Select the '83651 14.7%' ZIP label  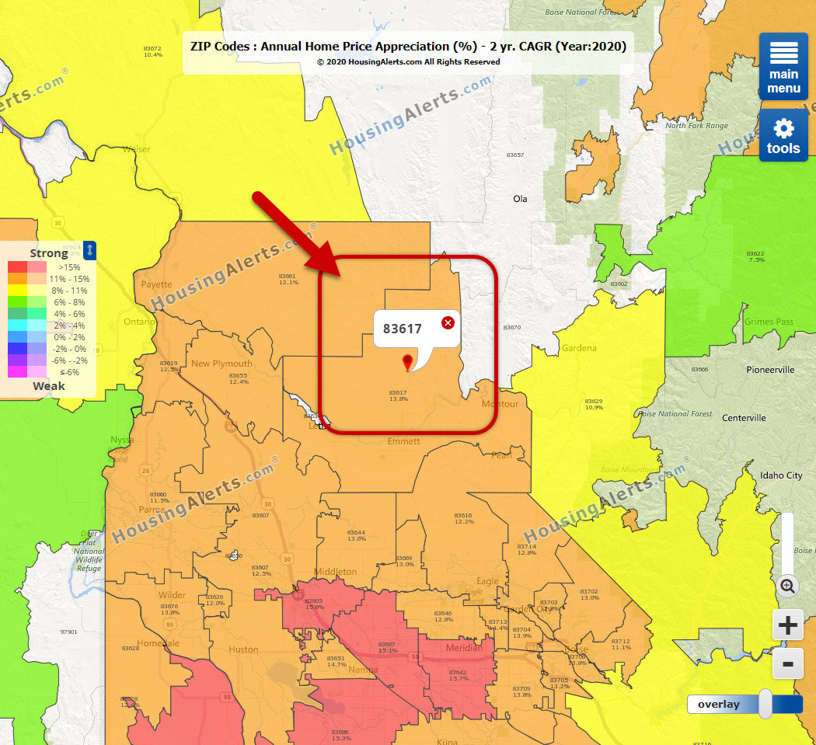[337, 661]
